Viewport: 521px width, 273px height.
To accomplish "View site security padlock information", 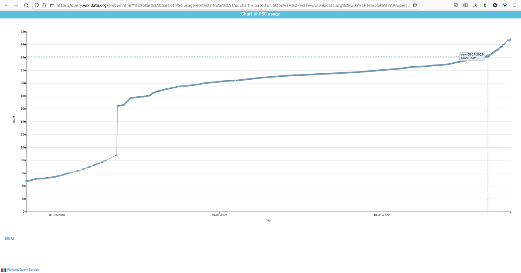I will point(45,5).
